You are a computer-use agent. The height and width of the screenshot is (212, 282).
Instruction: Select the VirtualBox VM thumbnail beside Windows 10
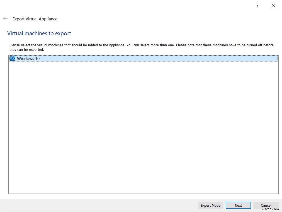12,58
